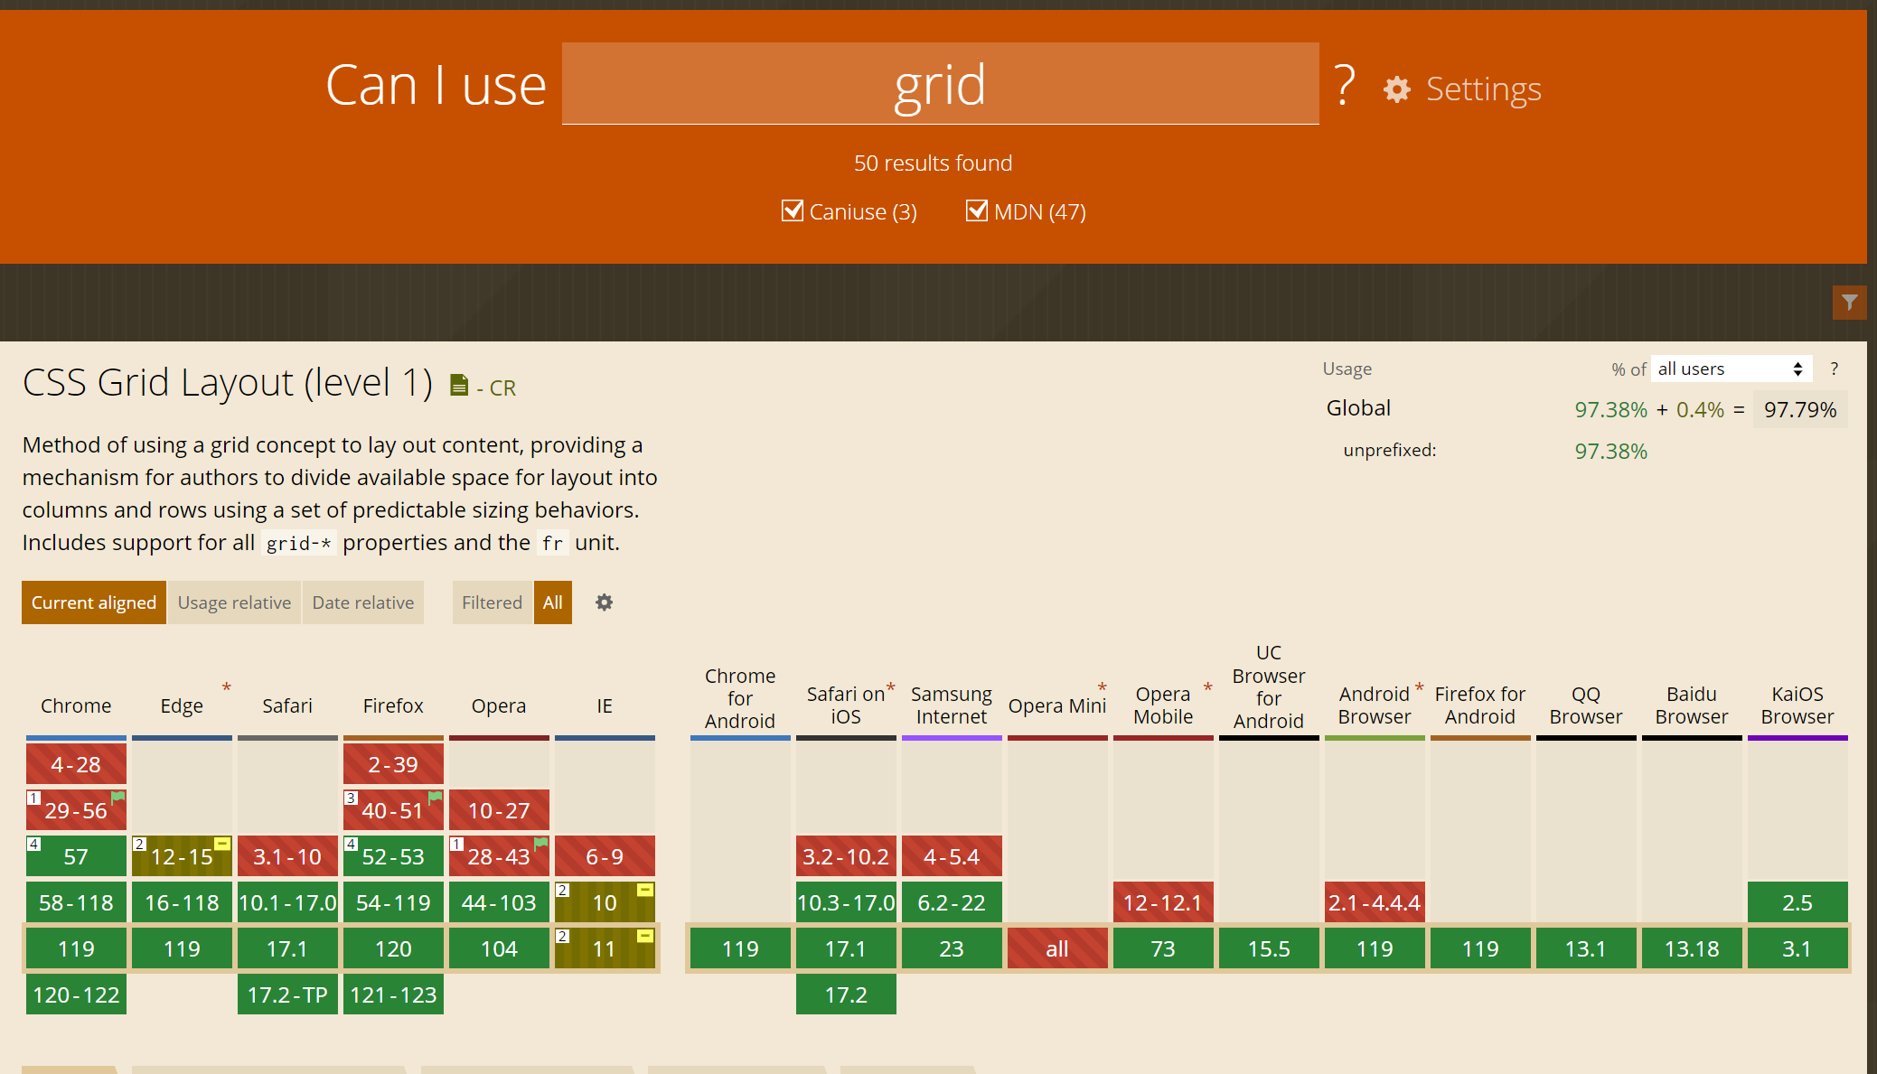
Task: Open the filter funnel icon
Action: pyautogui.click(x=1849, y=303)
